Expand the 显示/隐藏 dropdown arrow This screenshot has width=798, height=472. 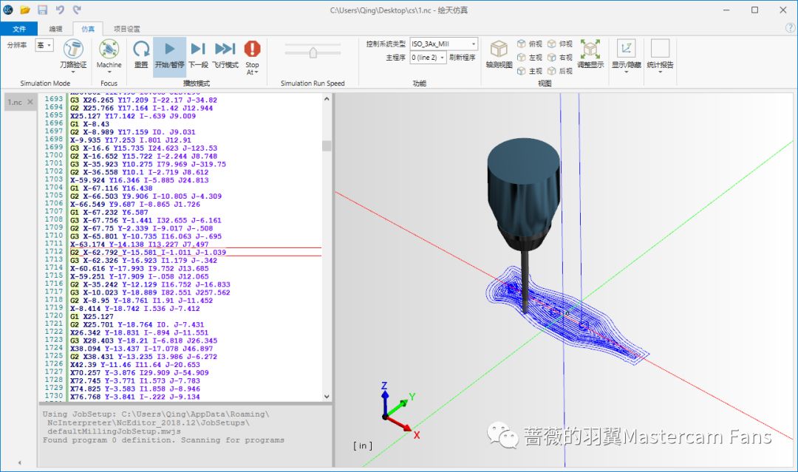626,72
